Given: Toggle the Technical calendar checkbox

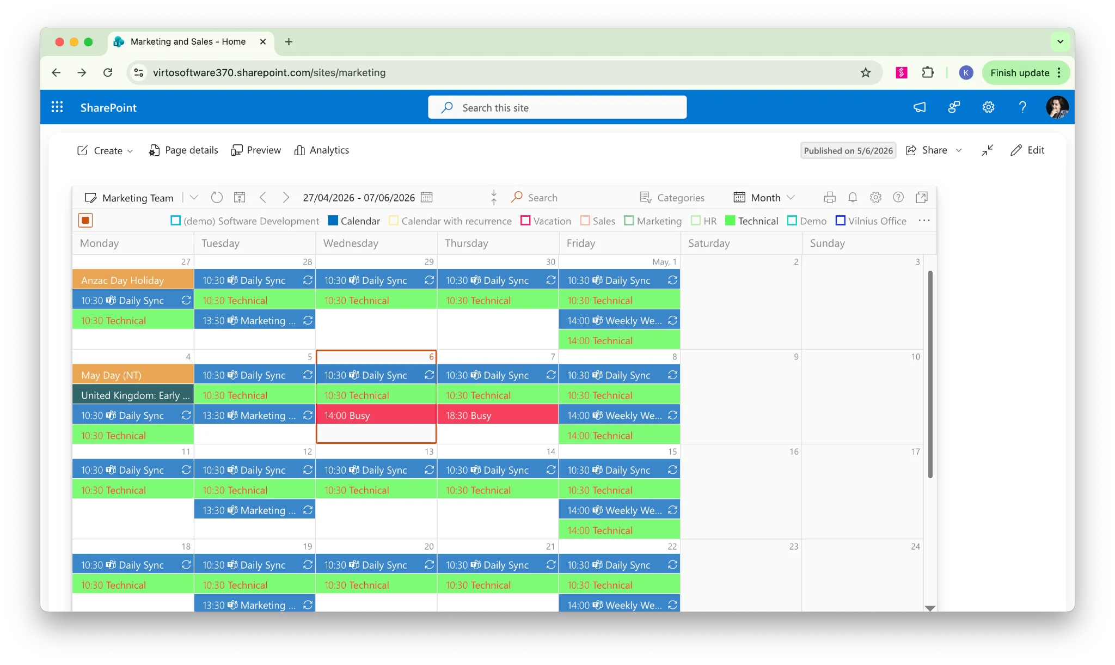Looking at the screenshot, I should tap(730, 221).
